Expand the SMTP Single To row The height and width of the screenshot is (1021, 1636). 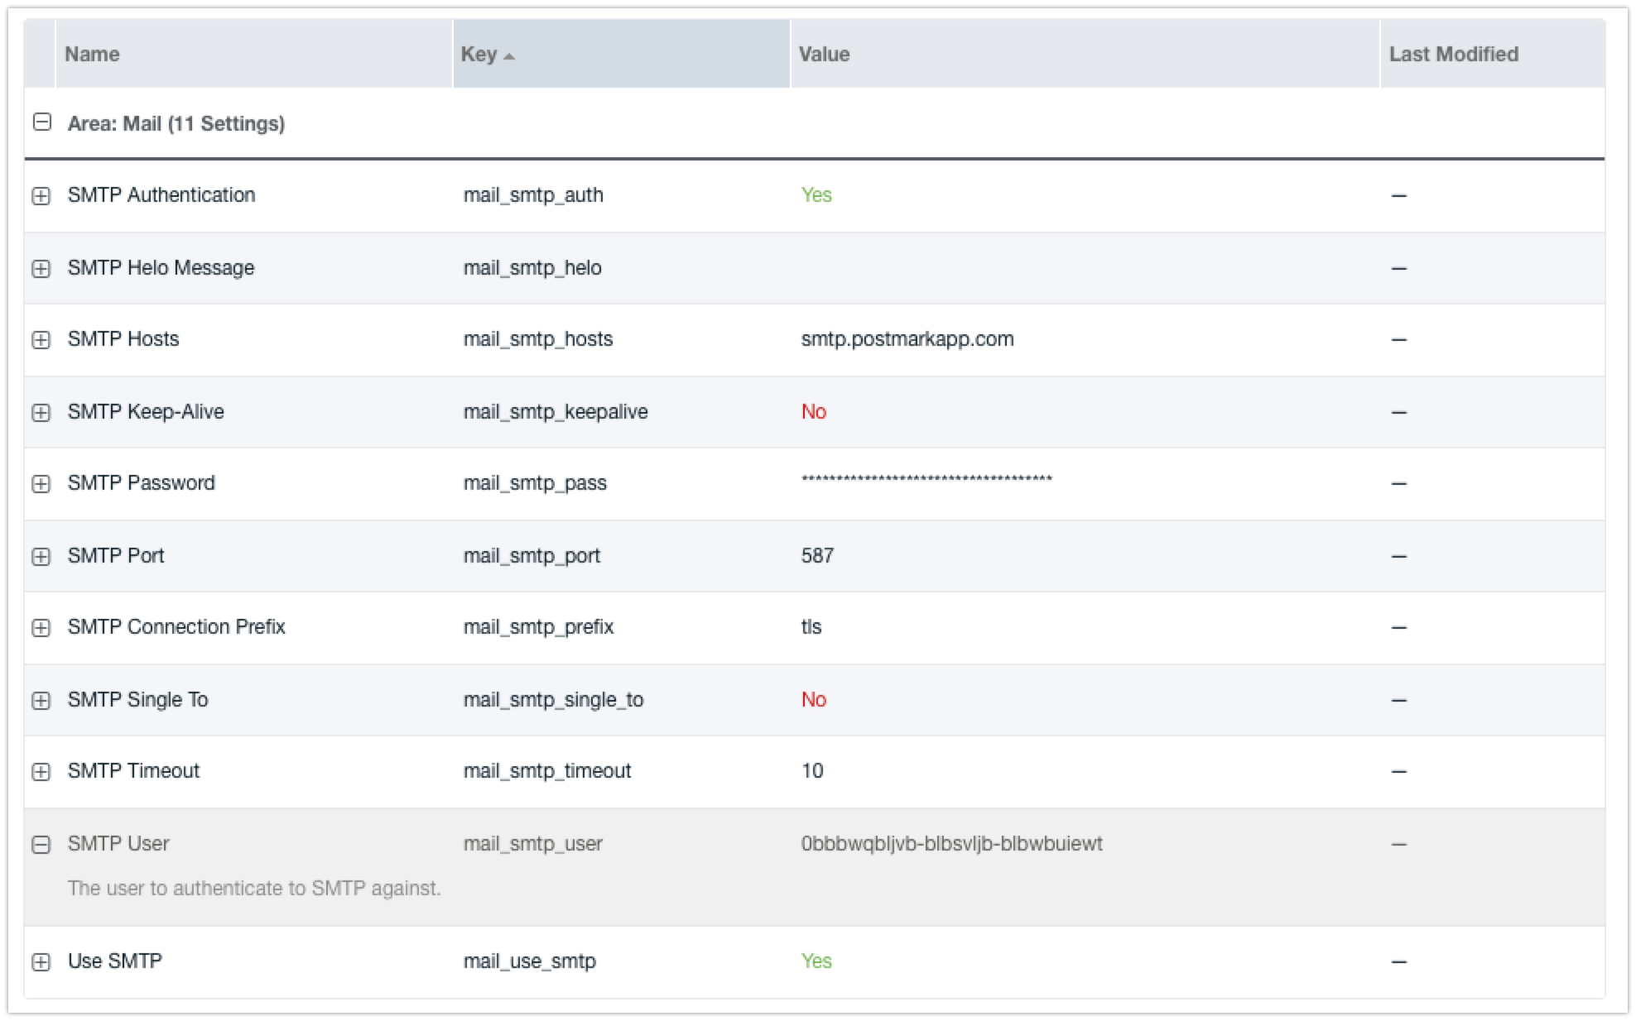41,701
